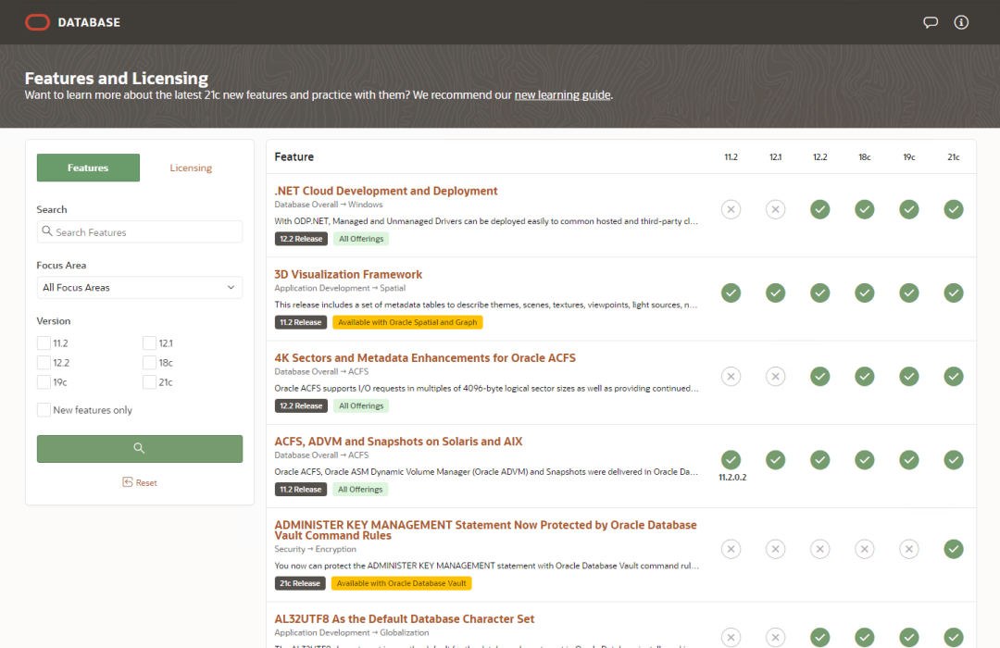Viewport: 1000px width, 648px height.
Task: Click 21c checkmark for ADMINISTER KEY MANAGEMENT
Action: coord(954,549)
